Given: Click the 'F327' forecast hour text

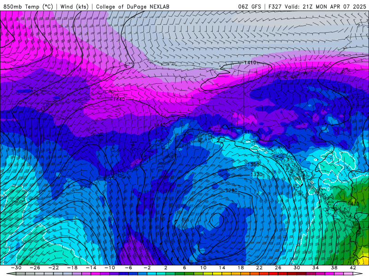Looking at the screenshot, I should pos(275,6).
